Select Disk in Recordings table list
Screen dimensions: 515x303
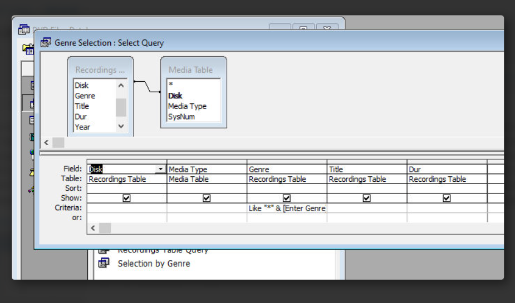click(x=81, y=86)
